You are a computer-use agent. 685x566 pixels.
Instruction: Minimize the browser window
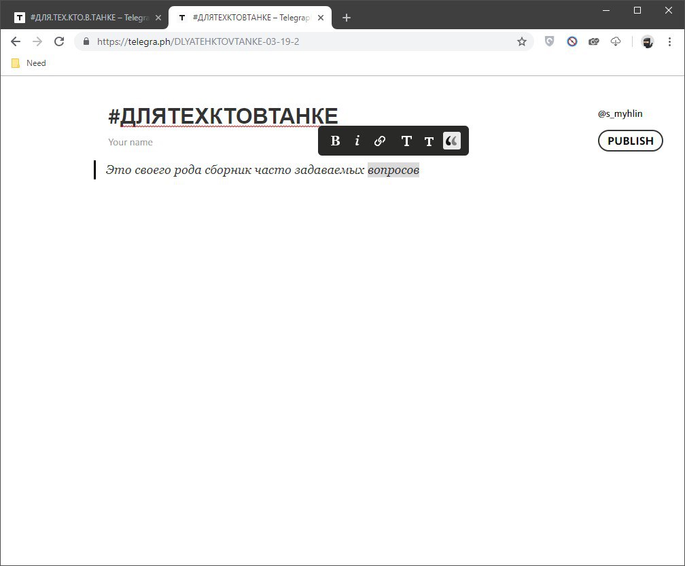(x=606, y=10)
